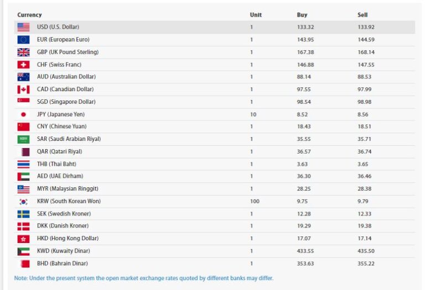This screenshot has height=290, width=425.
Task: Click the Saudi Arabian Riyal flag
Action: point(23,139)
